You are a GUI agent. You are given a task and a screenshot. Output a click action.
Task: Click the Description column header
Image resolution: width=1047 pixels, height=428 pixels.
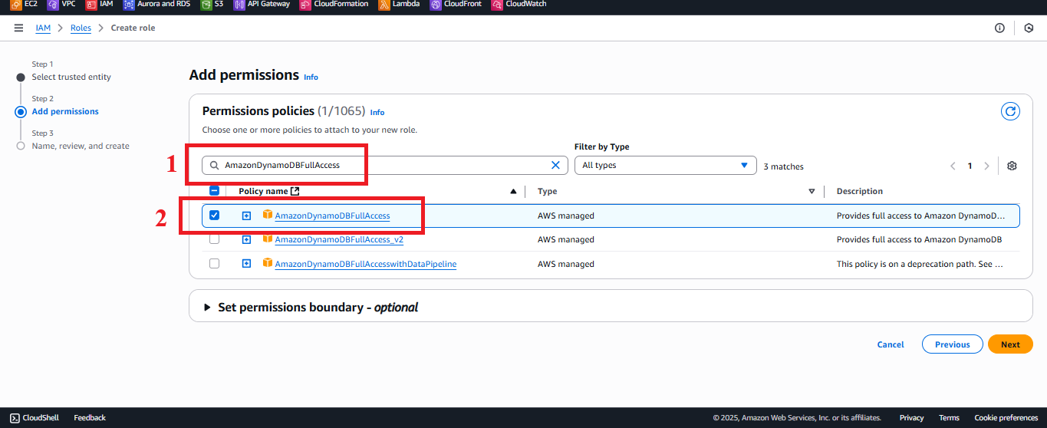(859, 191)
